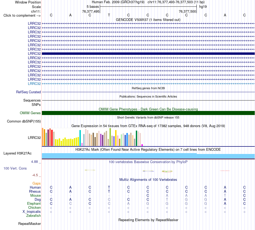Click the Mouse species alignment label
255x230 pixels.
pos(35,196)
